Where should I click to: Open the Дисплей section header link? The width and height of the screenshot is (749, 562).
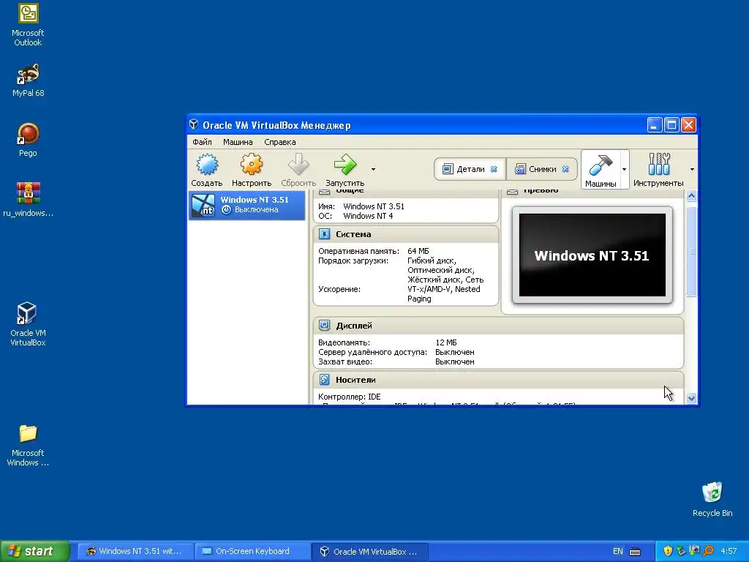pos(353,326)
